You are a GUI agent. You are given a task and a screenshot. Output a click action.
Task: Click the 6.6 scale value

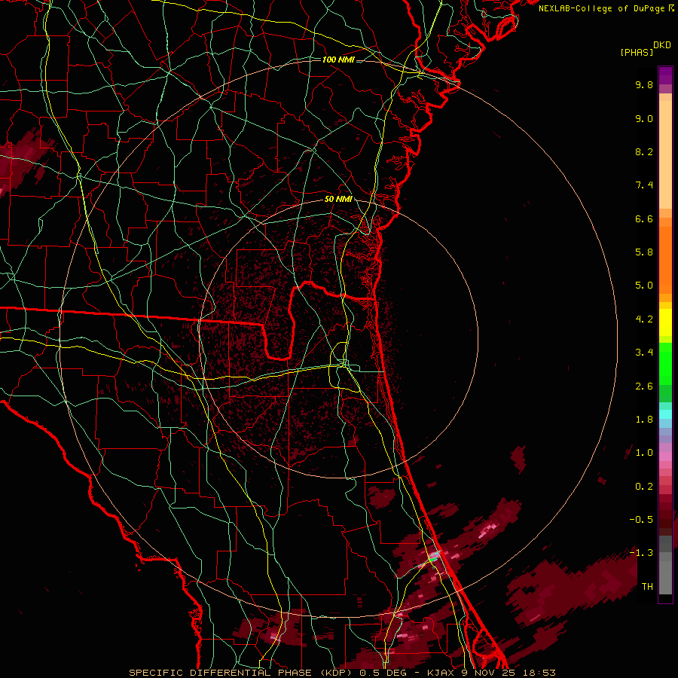tap(644, 218)
